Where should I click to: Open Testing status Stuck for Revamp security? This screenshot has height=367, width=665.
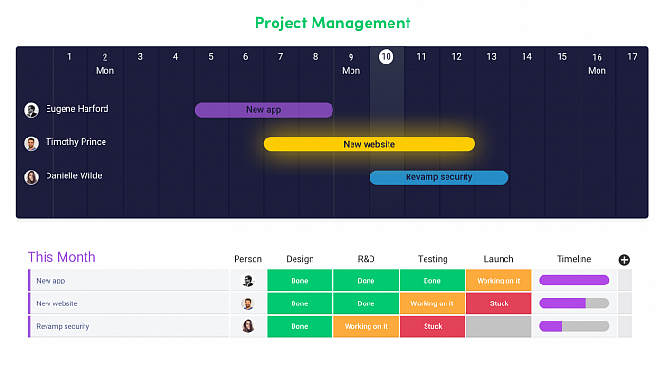pyautogui.click(x=432, y=326)
